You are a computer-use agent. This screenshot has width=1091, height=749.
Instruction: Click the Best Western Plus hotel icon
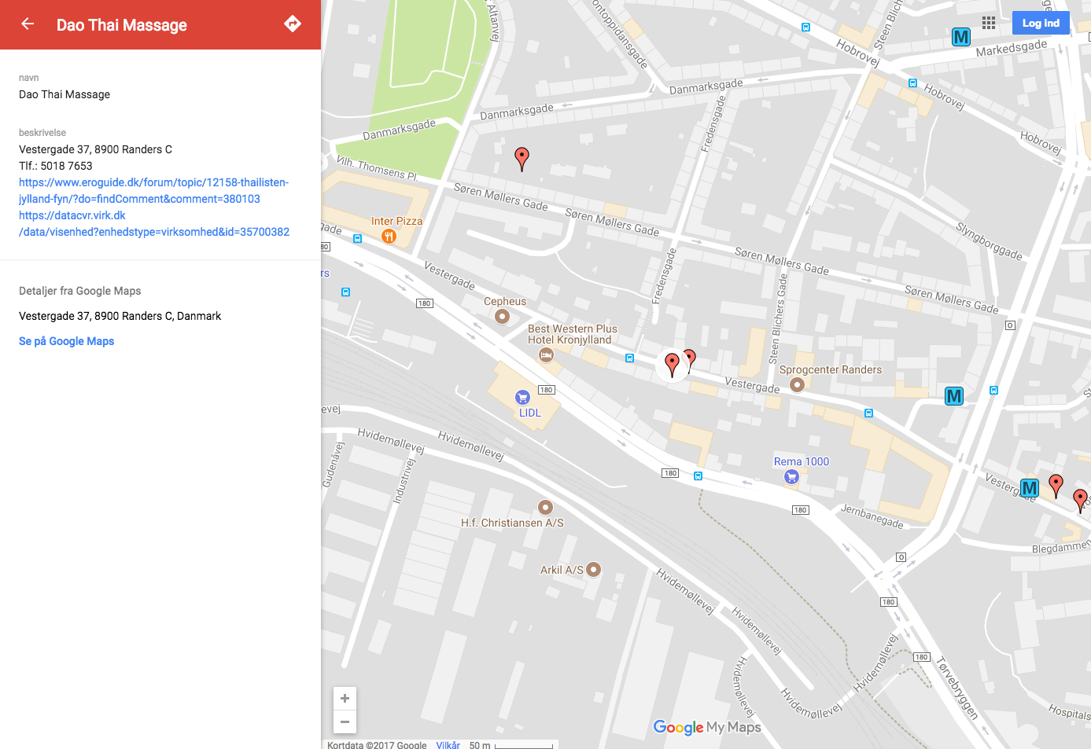click(546, 354)
